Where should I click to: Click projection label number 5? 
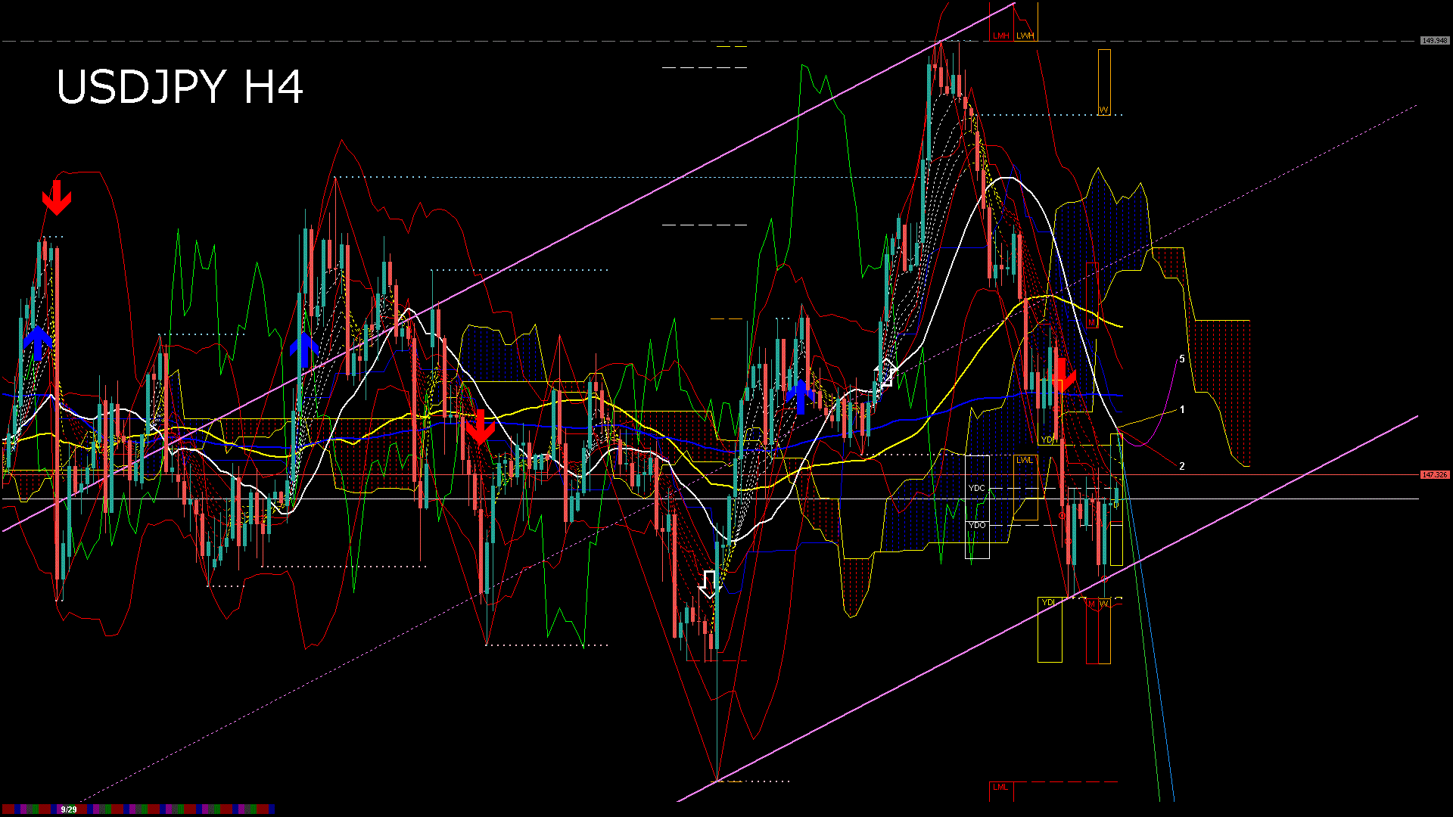pos(1182,359)
